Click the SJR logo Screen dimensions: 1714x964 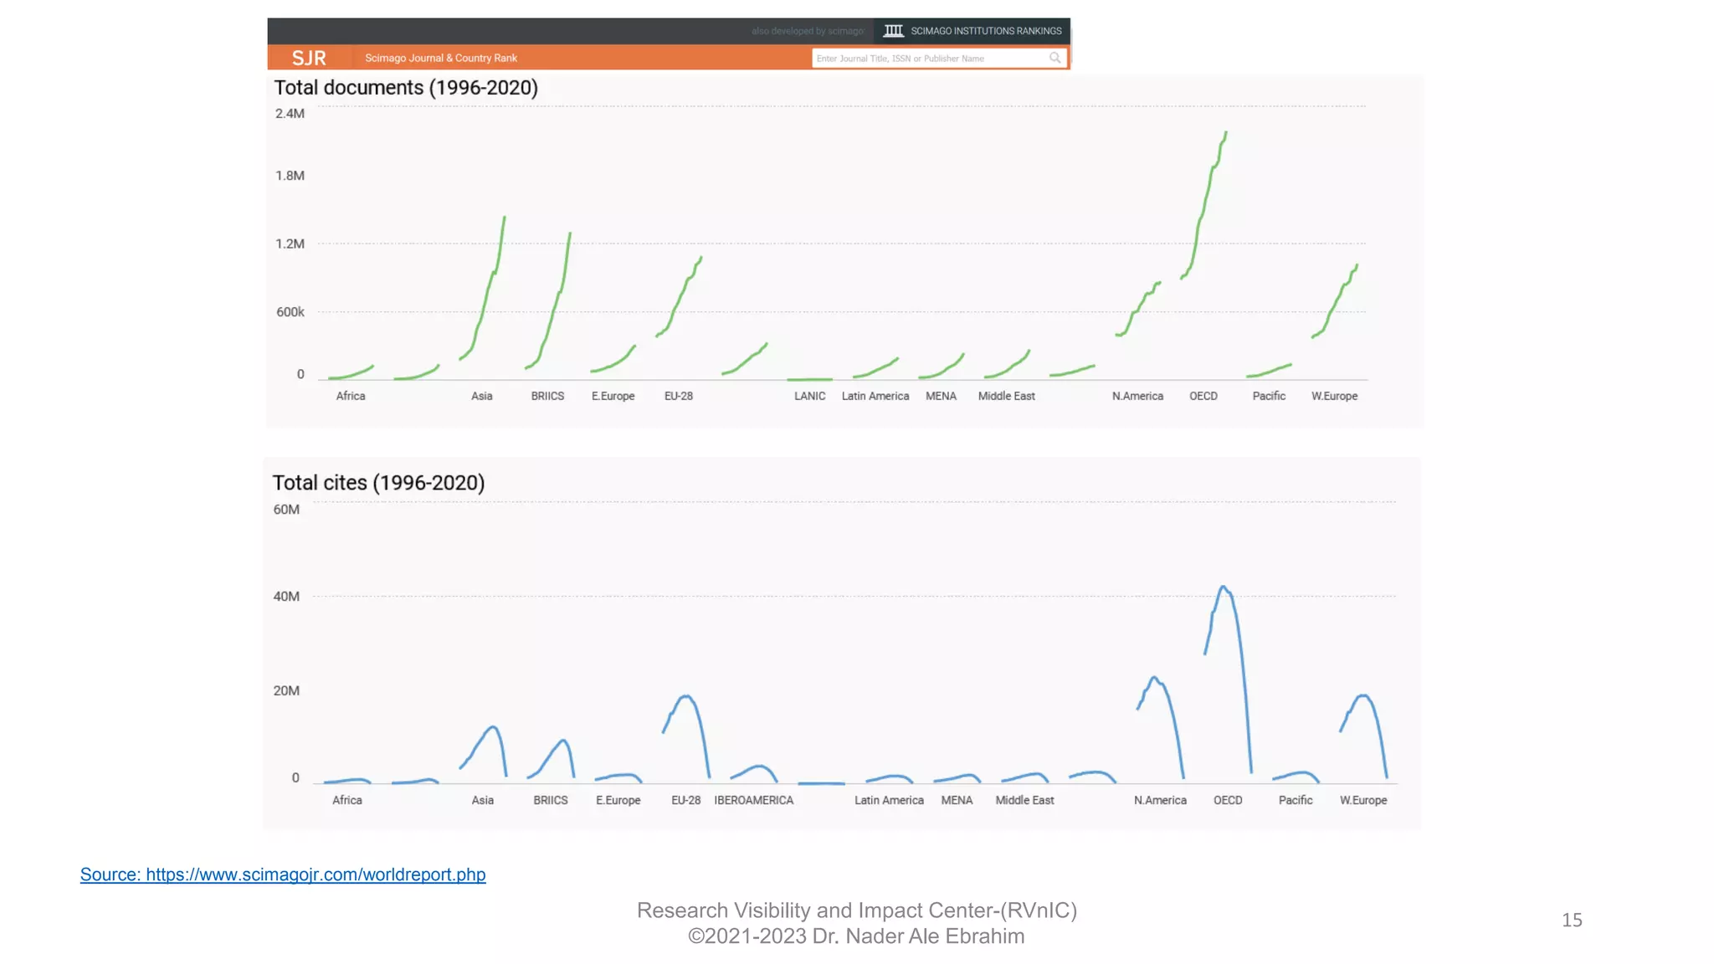(x=309, y=58)
